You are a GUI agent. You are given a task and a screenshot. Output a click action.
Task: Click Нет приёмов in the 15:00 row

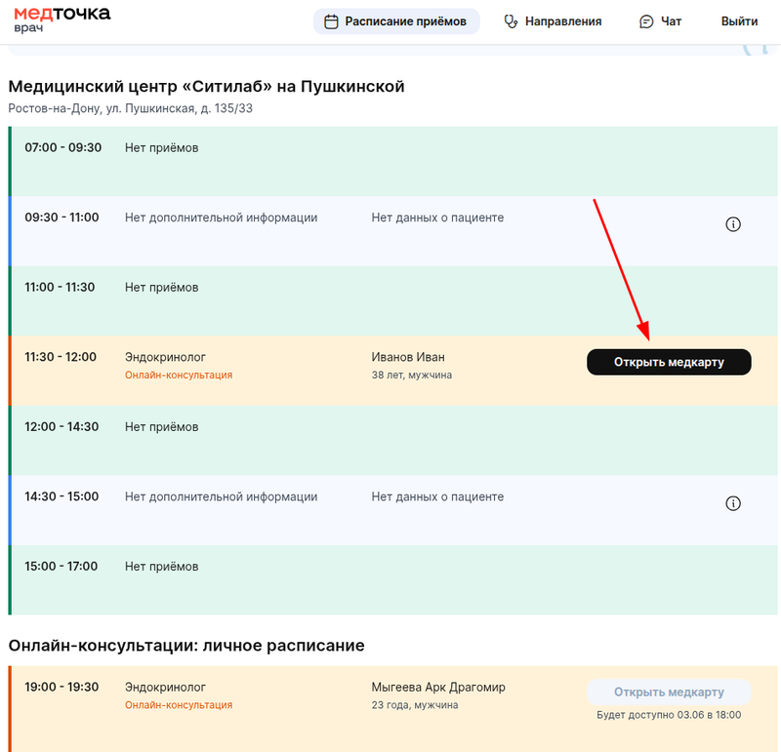point(161,566)
